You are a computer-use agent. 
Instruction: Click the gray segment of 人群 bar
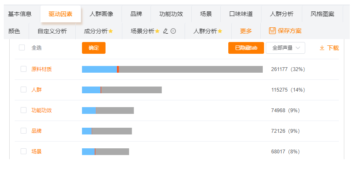(132, 90)
